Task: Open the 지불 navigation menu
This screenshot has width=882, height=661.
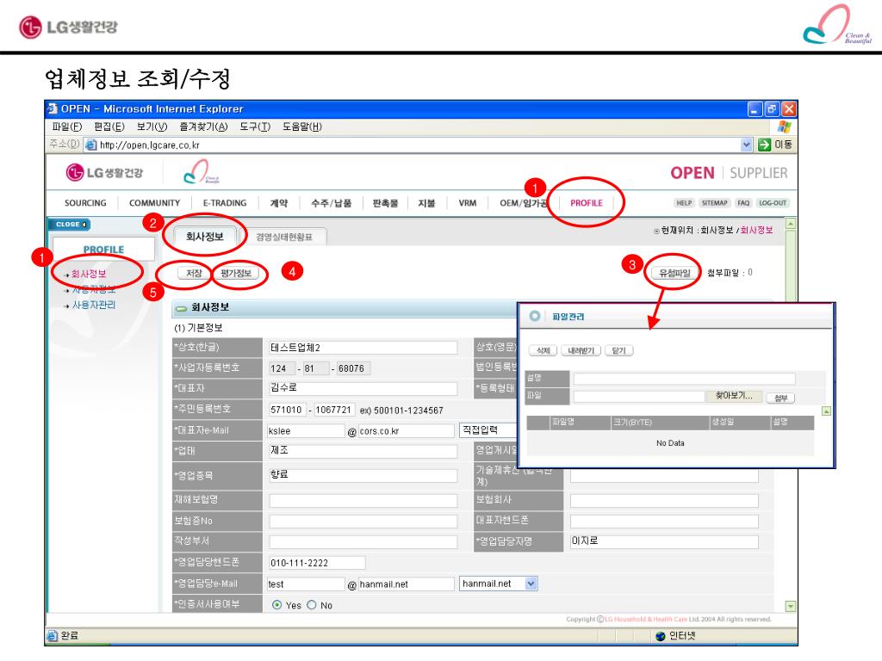Action: (x=426, y=203)
